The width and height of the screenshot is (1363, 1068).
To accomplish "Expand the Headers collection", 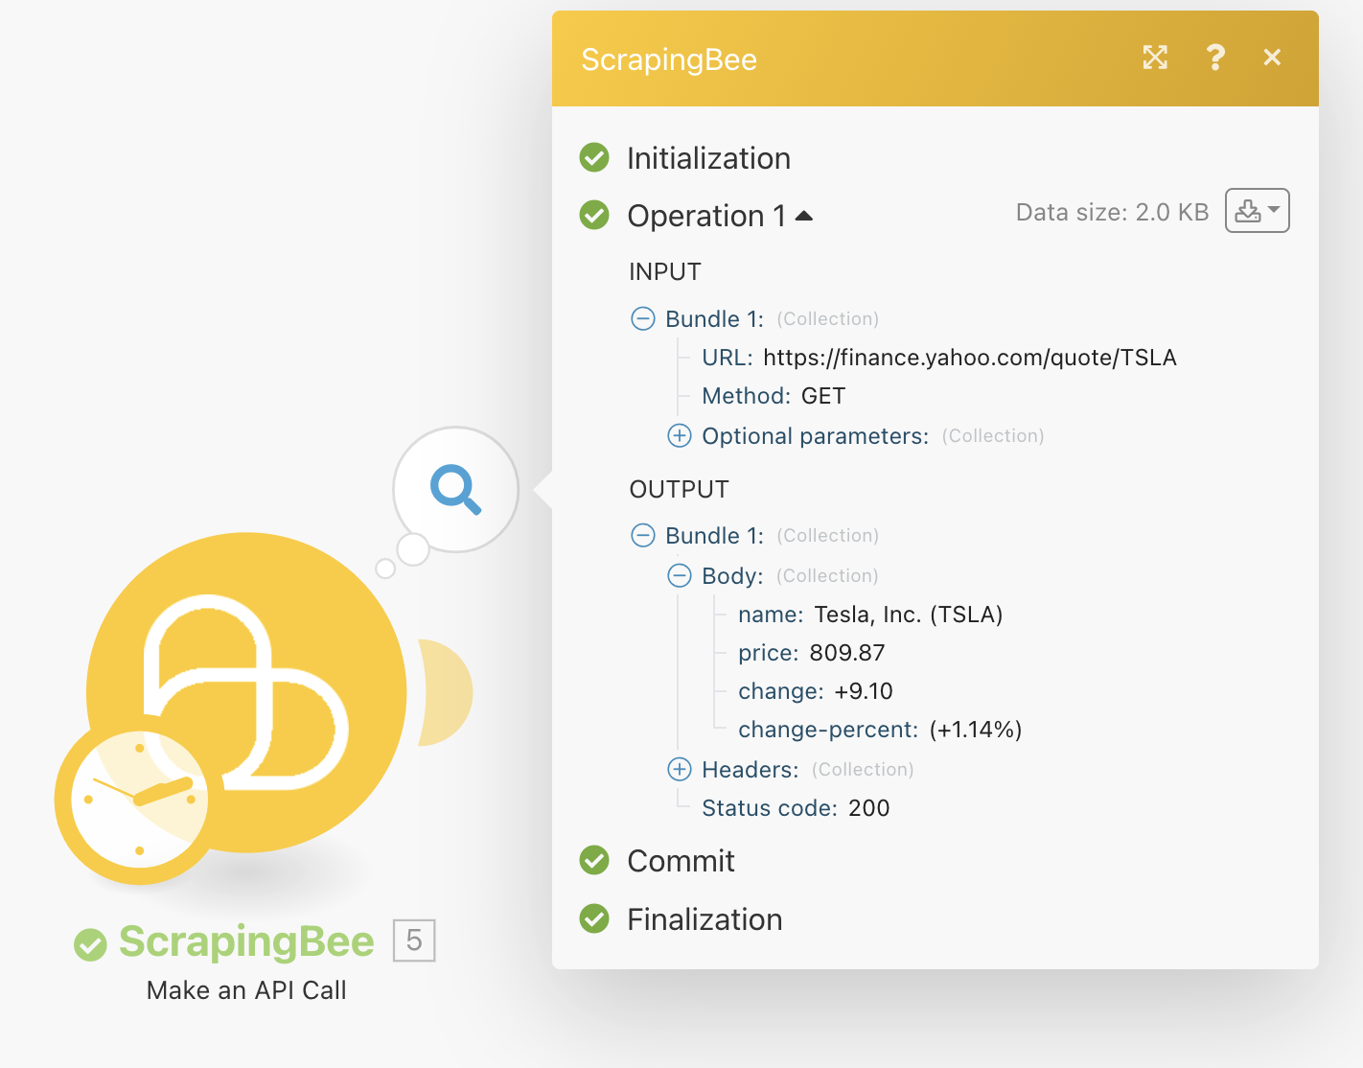I will pos(680,769).
